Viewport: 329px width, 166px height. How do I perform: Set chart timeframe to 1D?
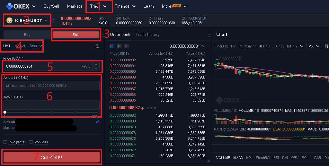point(268,46)
